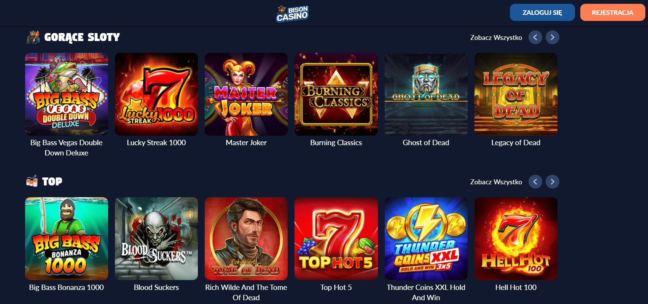The width and height of the screenshot is (648, 304).
Task: Open the Ghost of Dead game tile
Action: point(426,94)
